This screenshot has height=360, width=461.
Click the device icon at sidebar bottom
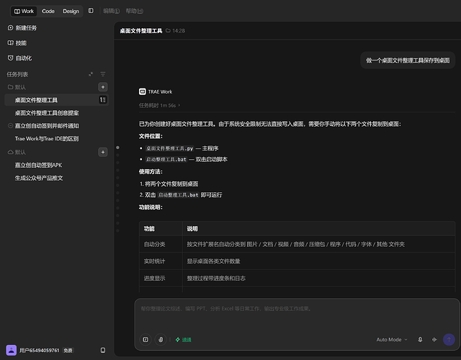point(103,351)
